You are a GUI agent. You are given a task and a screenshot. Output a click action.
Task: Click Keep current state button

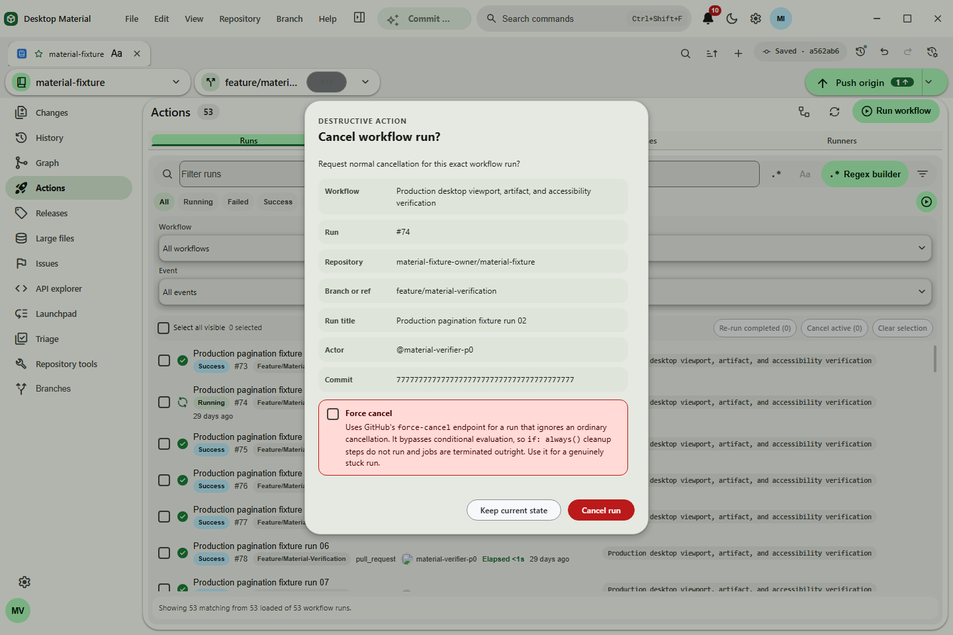[x=514, y=510]
